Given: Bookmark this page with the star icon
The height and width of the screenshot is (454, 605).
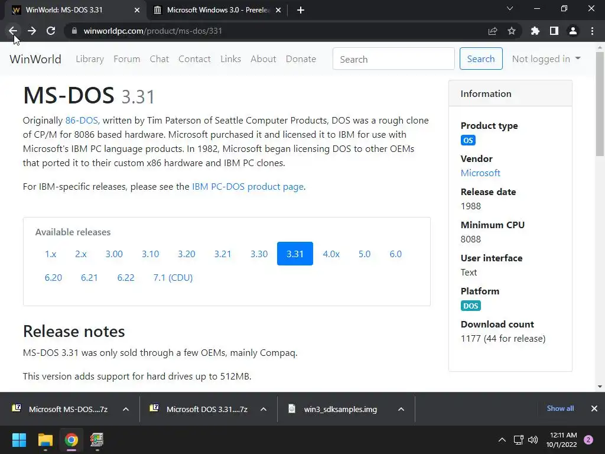Looking at the screenshot, I should (512, 31).
